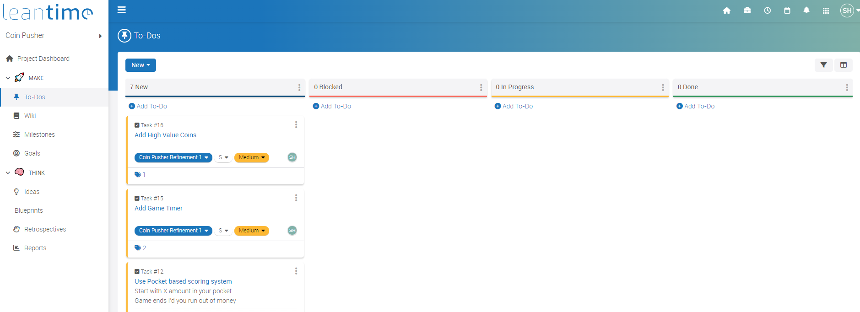This screenshot has width=860, height=312.
Task: Collapse the MAKE section in sidebar
Action: [8, 78]
